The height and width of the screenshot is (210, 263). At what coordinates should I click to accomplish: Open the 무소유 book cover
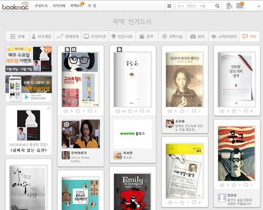[133, 79]
